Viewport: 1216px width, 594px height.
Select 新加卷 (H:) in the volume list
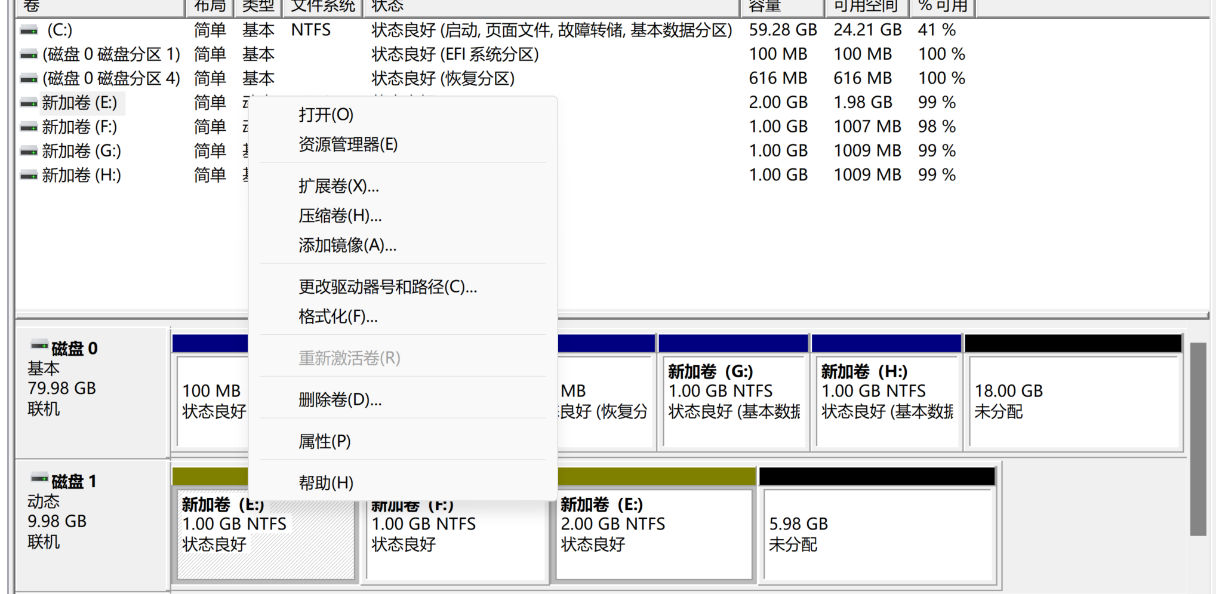[x=81, y=176]
